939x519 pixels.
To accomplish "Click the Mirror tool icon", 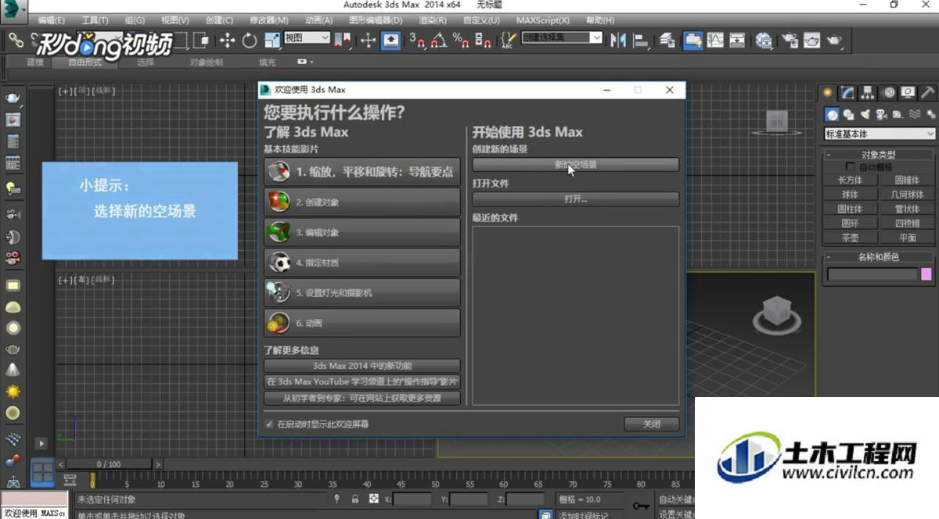I will (619, 40).
